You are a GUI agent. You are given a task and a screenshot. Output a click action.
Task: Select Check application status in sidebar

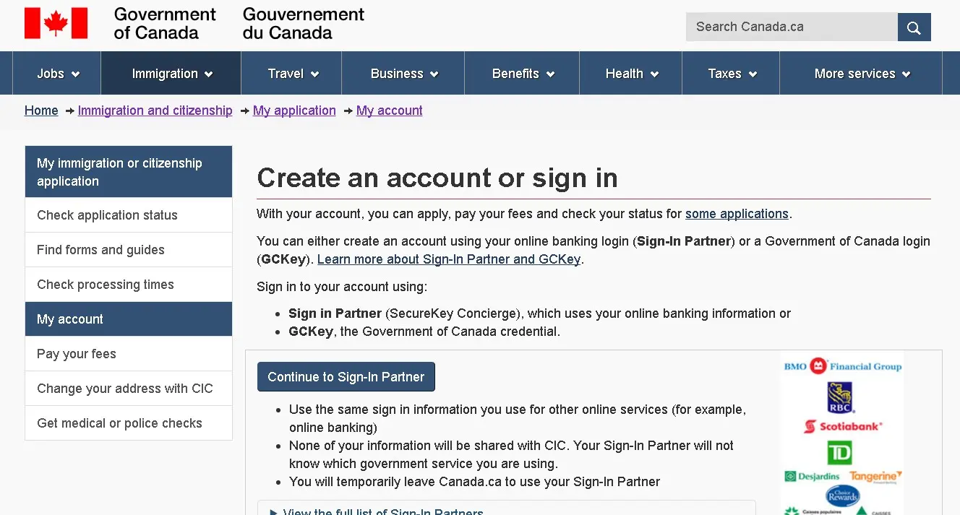(x=129, y=215)
